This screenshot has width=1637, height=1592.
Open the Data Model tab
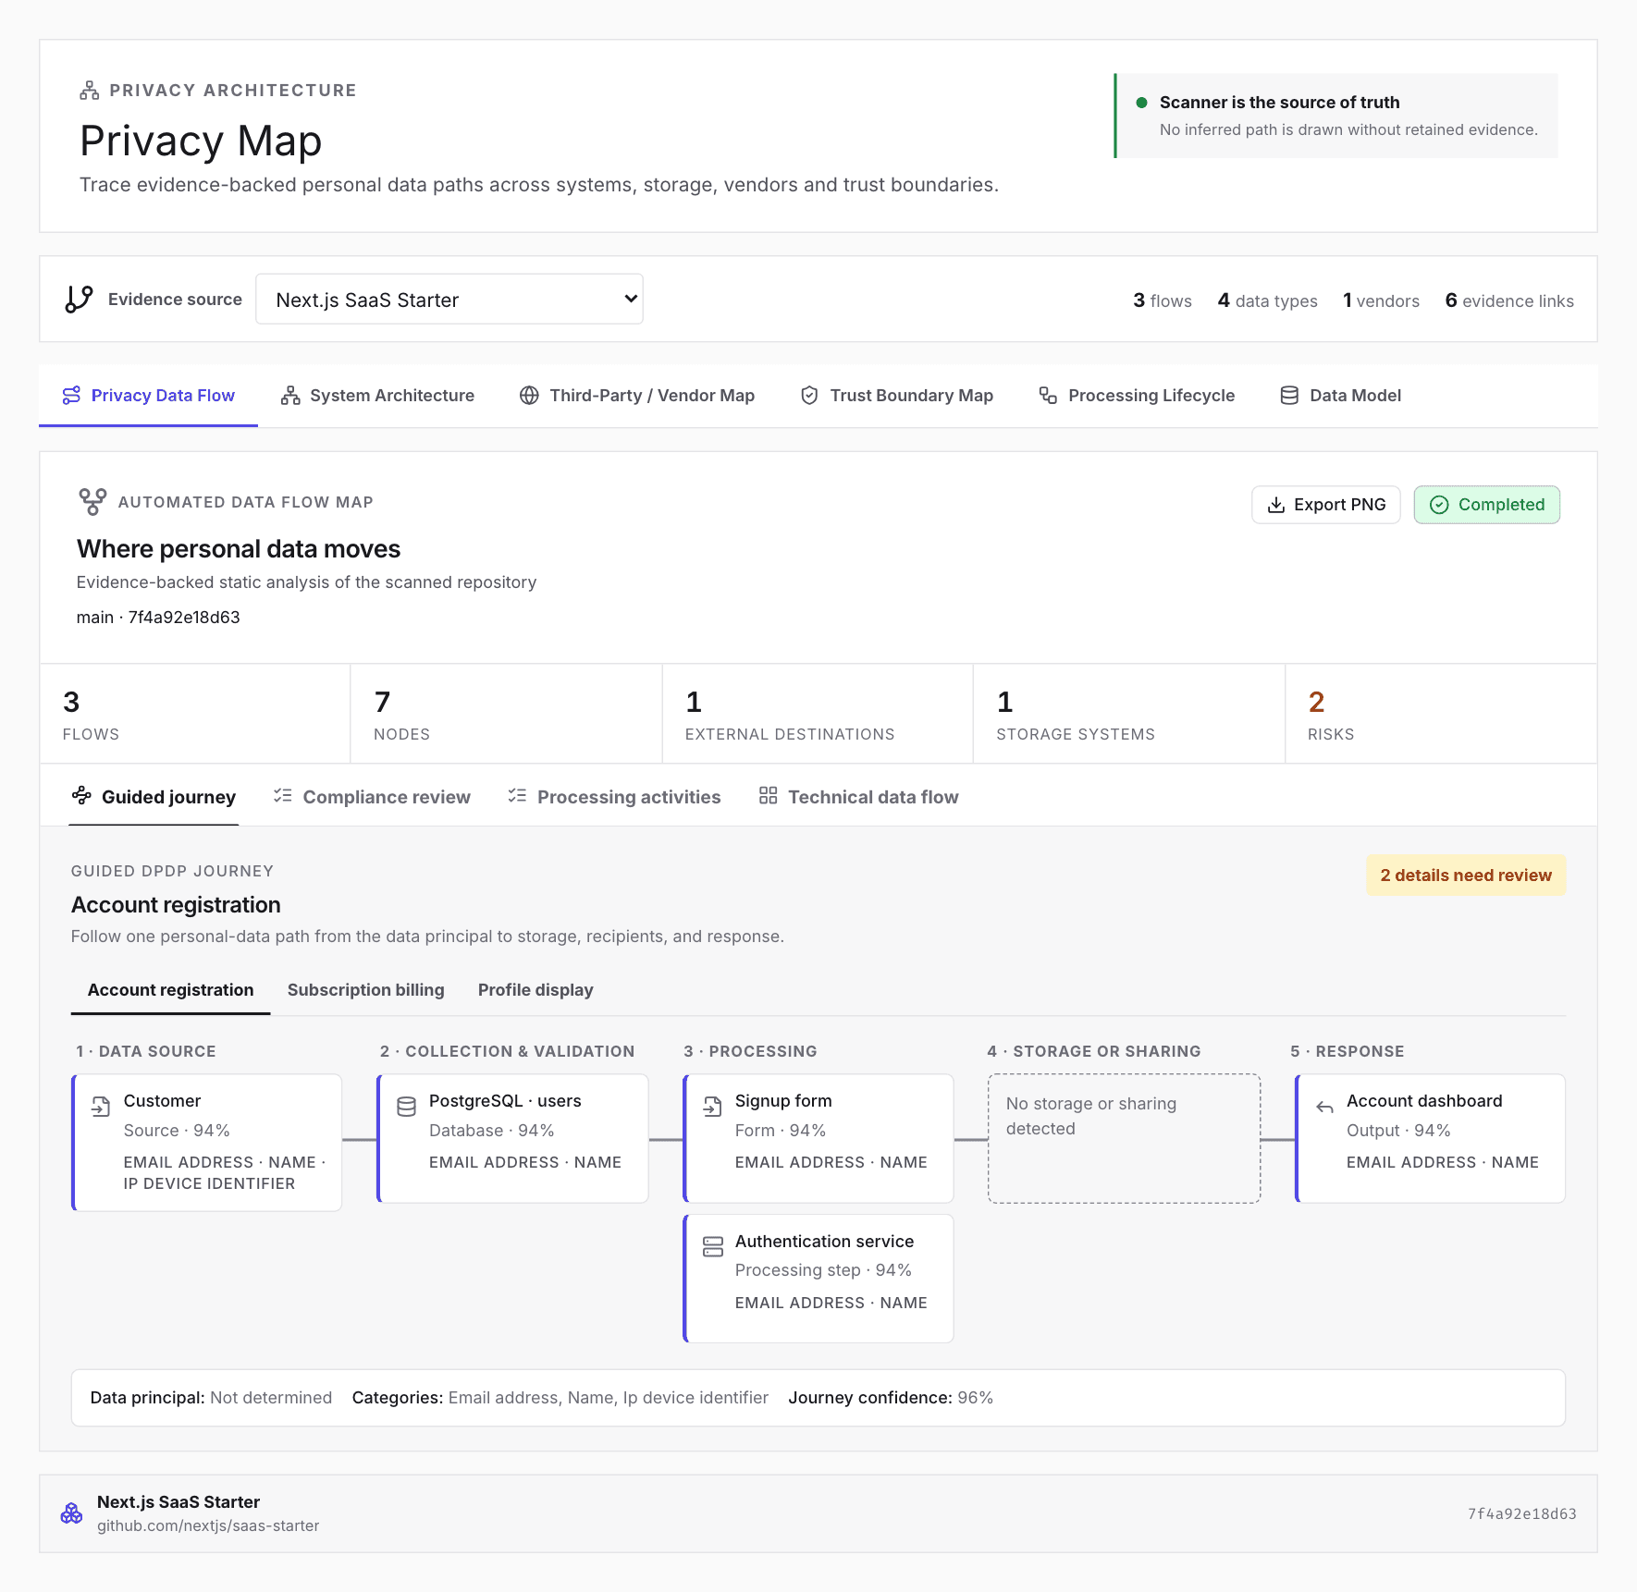pyautogui.click(x=1340, y=396)
